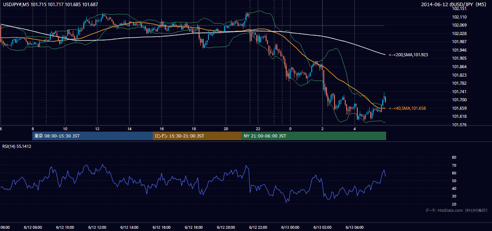
Task: Click the 200,SMA,101.923 moving average label
Action: 408,55
